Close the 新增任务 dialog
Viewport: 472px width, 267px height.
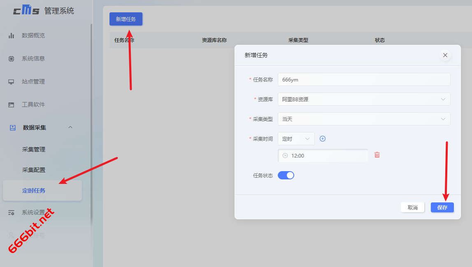[x=445, y=55]
